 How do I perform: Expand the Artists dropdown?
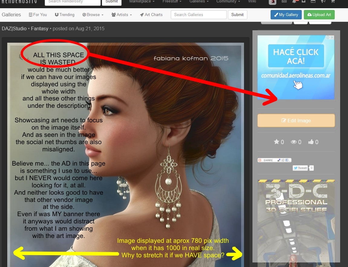pos(122,15)
